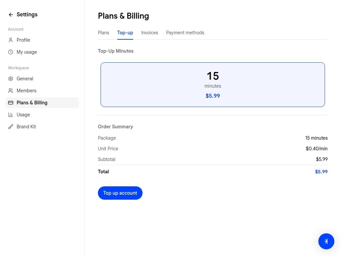Click the Package label
341x256 pixels.
(x=107, y=138)
